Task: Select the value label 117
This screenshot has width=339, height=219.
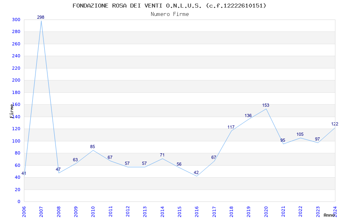Action: [231, 127]
